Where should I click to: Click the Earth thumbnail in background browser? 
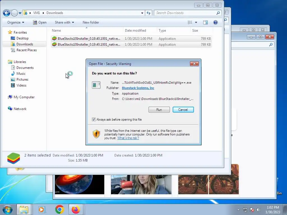[x=79, y=184]
